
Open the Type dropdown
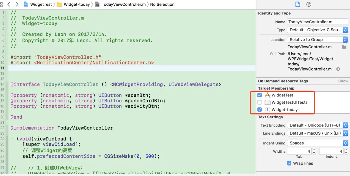tap(318, 30)
